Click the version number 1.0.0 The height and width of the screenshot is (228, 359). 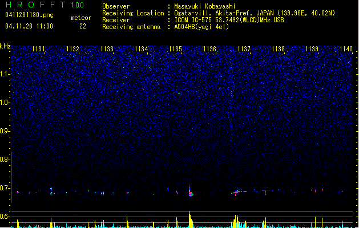coord(78,5)
